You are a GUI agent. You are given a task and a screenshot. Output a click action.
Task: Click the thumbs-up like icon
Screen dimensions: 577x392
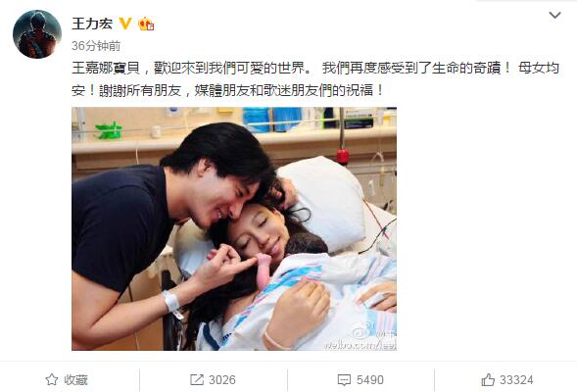point(488,379)
